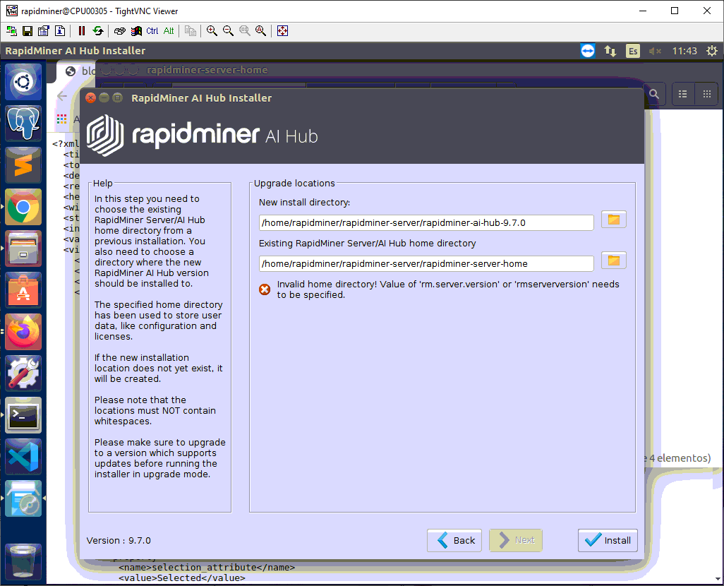This screenshot has height=586, width=724.
Task: Open the Ubuntu Dash launcher
Action: (23, 83)
